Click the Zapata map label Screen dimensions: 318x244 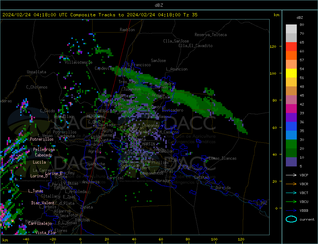pos(87,207)
